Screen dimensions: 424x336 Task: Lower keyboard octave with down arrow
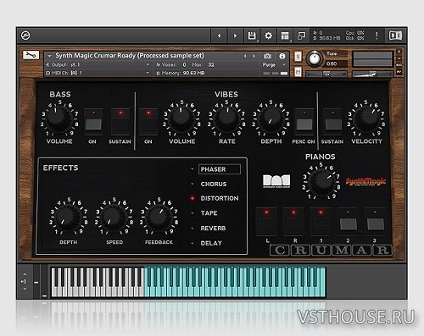click(25, 289)
